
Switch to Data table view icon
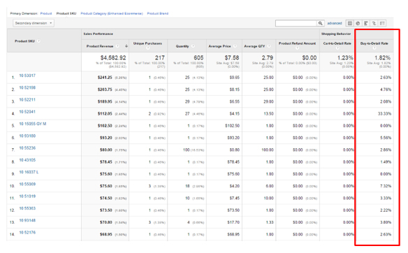tap(350, 23)
